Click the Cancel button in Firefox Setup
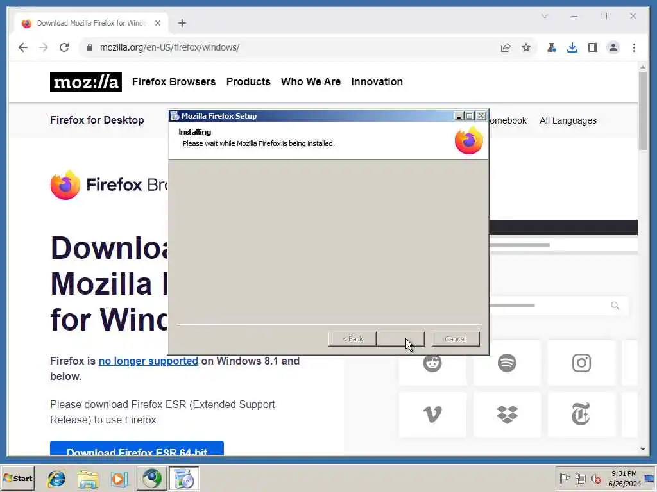The height and width of the screenshot is (492, 657). (x=456, y=339)
